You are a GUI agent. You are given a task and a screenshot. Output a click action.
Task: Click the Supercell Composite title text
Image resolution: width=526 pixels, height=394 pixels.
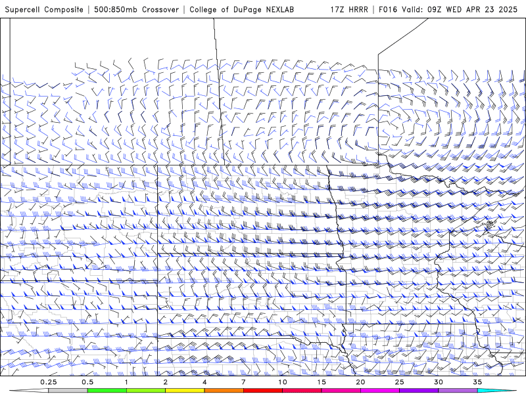click(44, 9)
